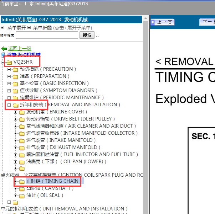Expand the TIMING CHAIN node

tap(15, 182)
